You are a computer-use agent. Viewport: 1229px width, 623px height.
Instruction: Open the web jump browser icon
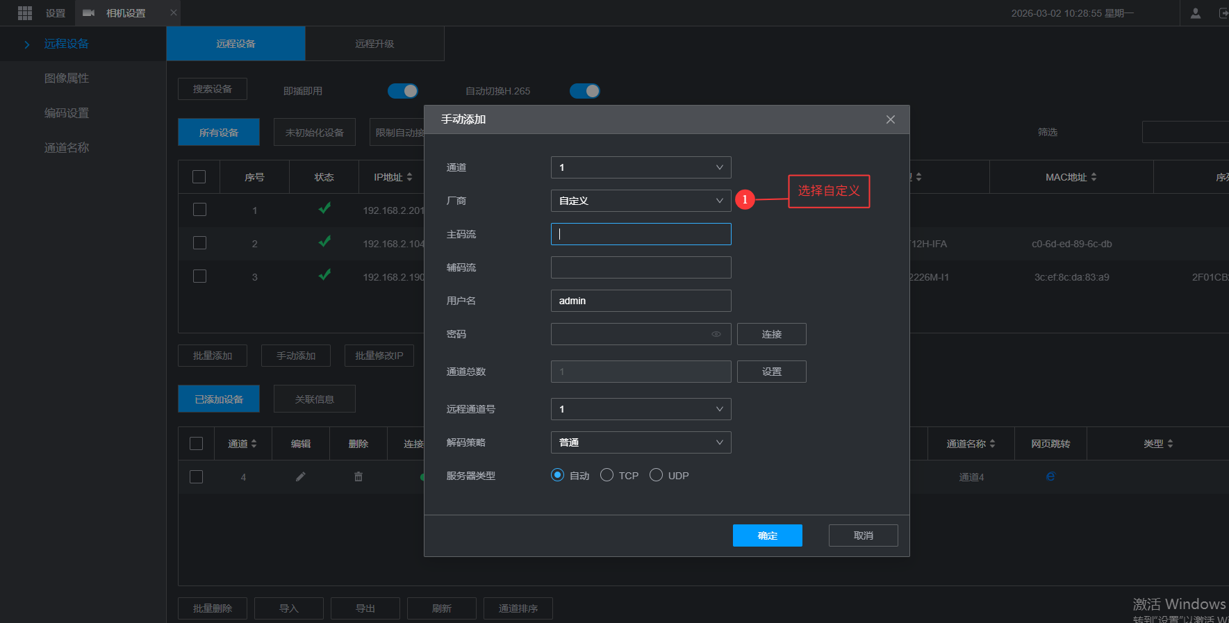(x=1050, y=476)
